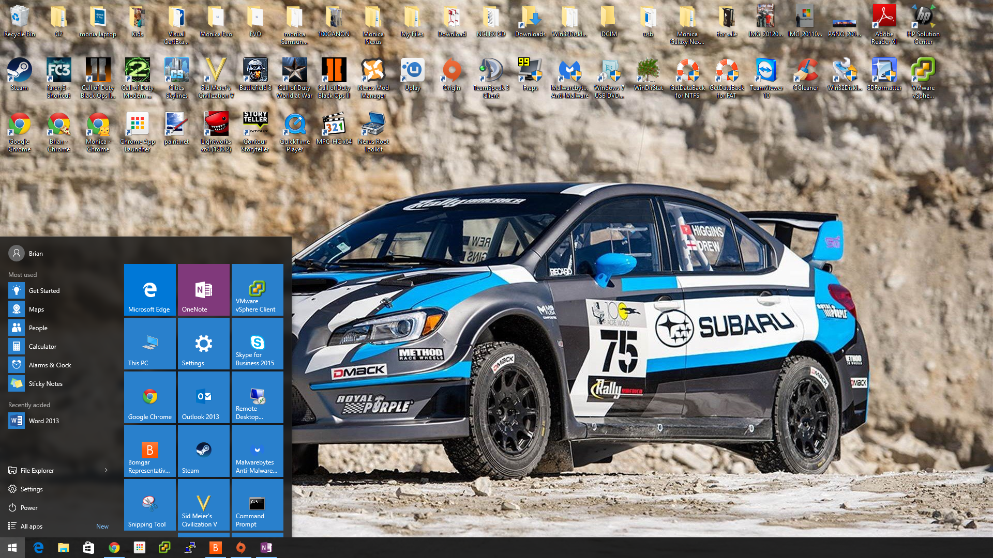Open the This PC tile
Viewport: 993px width, 558px height.
150,344
